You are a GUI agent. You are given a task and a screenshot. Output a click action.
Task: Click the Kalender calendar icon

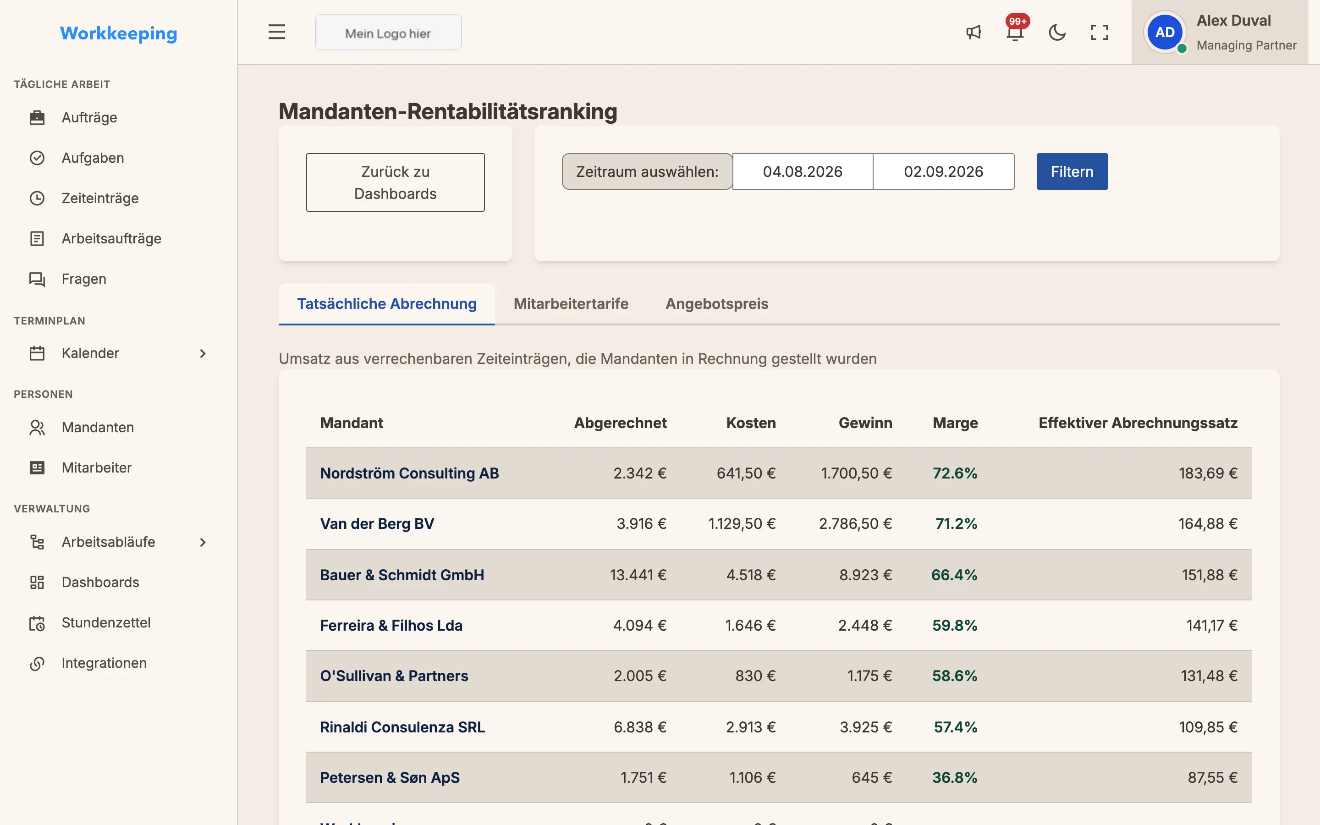pyautogui.click(x=37, y=353)
